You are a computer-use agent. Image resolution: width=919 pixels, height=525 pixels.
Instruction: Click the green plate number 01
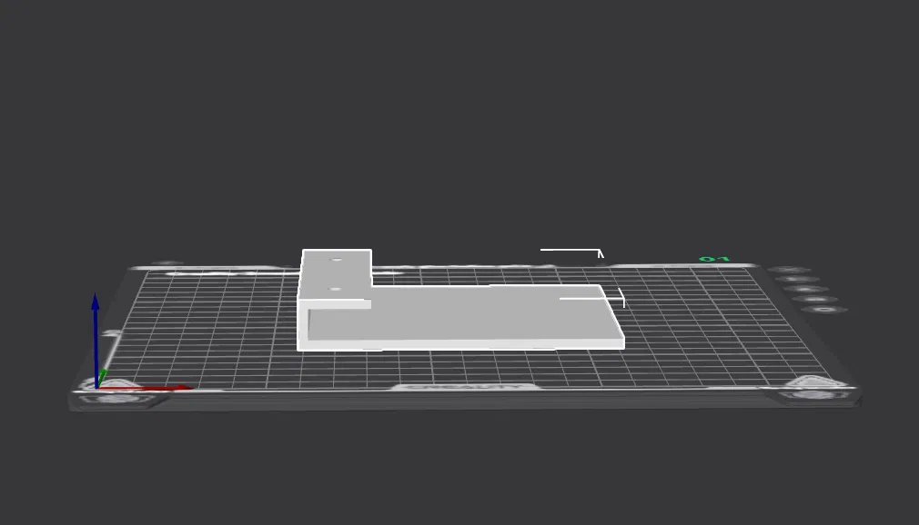[x=714, y=259]
